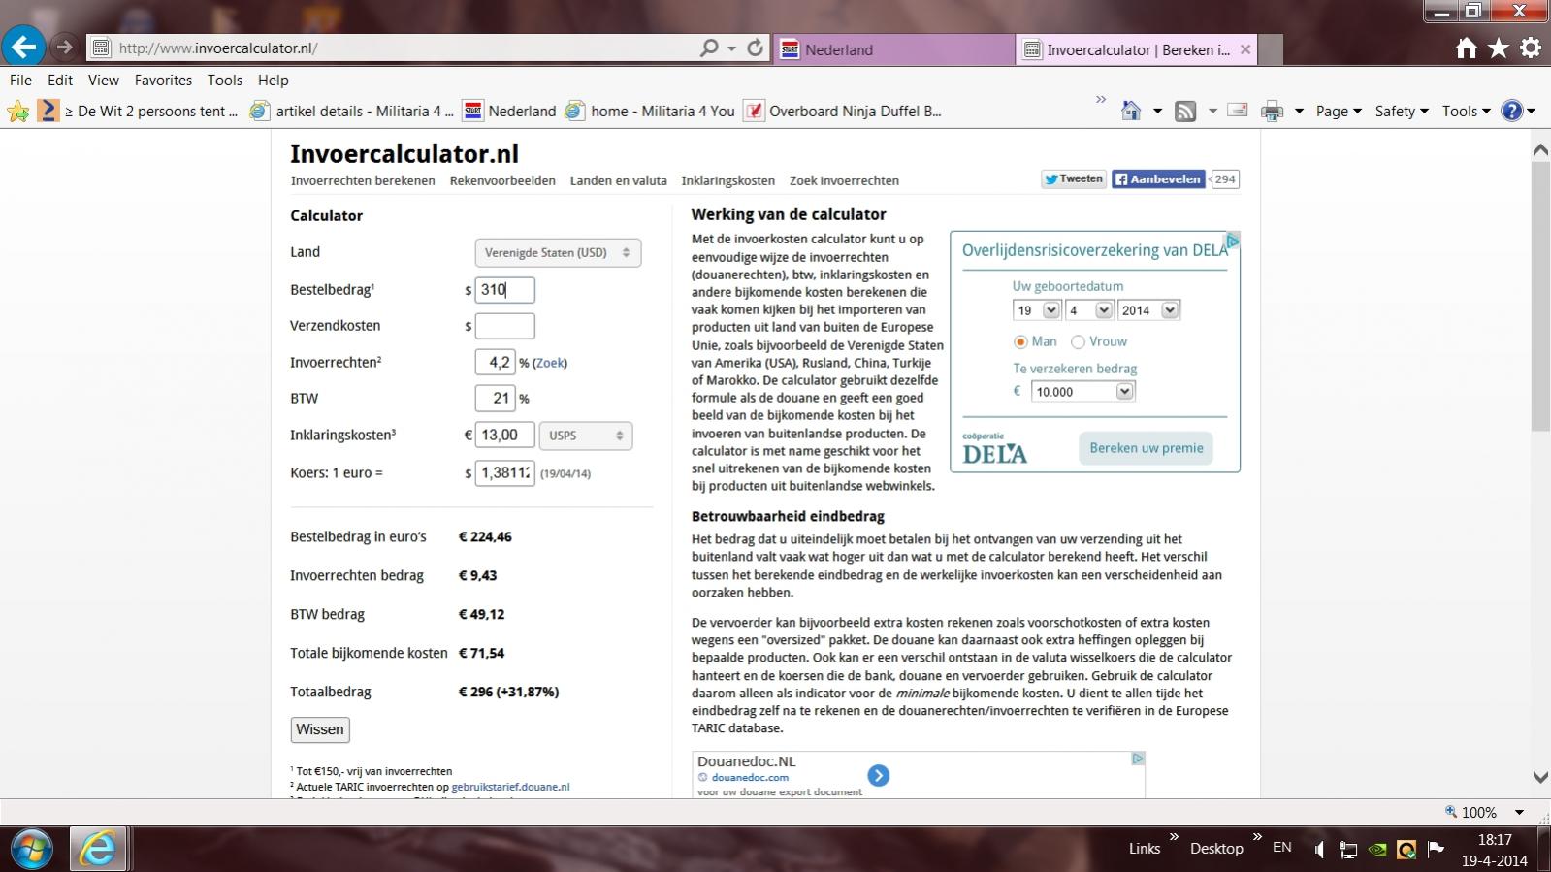
Task: Open the USPS carrier dropdown
Action: [x=586, y=436]
